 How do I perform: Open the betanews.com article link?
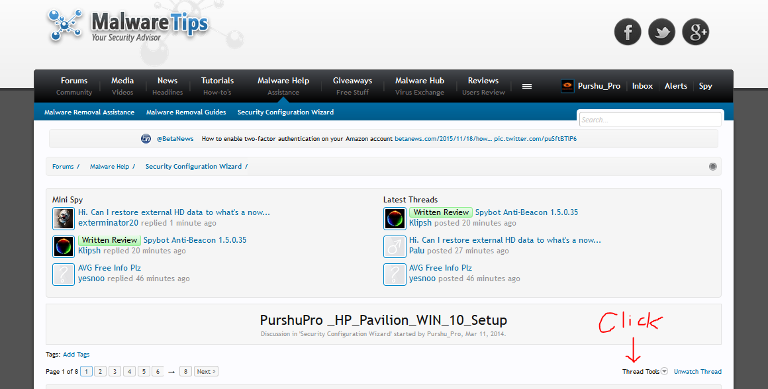(444, 138)
